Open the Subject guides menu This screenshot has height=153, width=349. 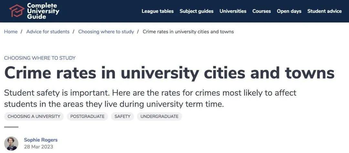[196, 11]
